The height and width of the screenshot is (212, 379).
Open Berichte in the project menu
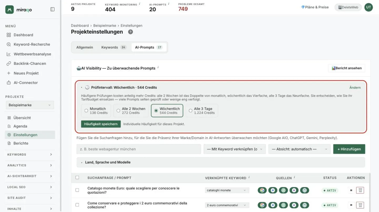tap(30, 143)
